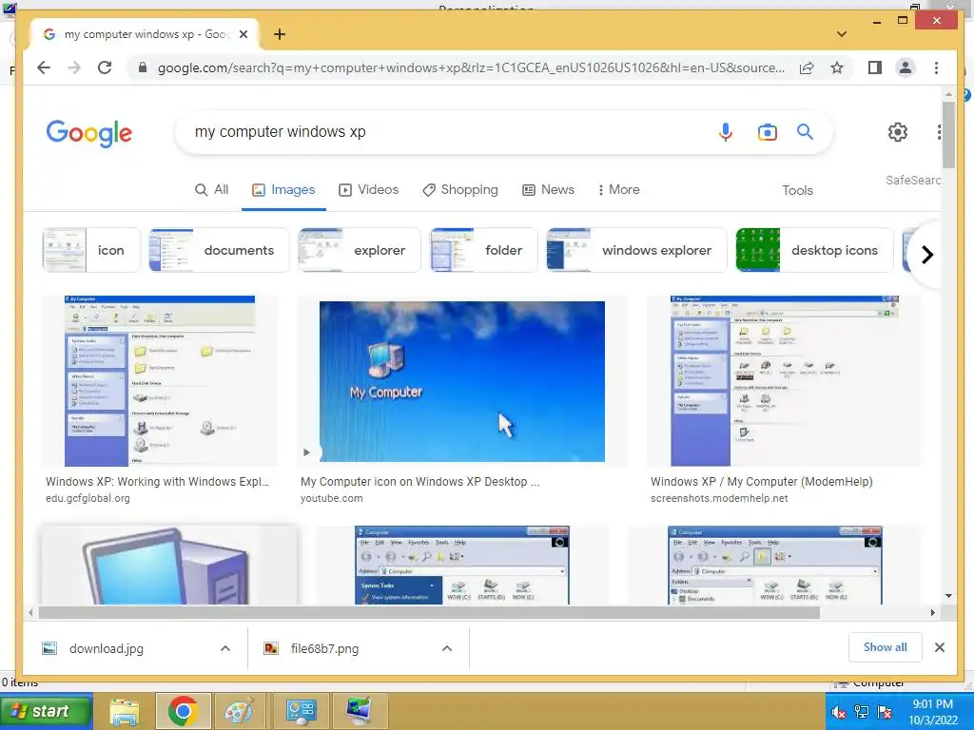Open the Chrome profile avatar

coord(906,67)
